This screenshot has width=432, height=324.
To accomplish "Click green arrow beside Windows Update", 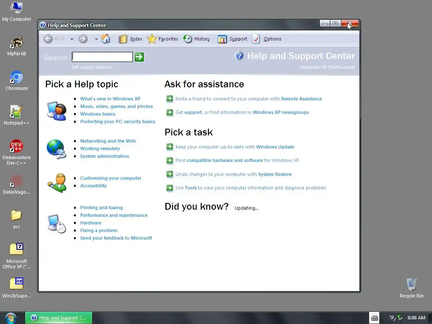I will click(x=170, y=147).
